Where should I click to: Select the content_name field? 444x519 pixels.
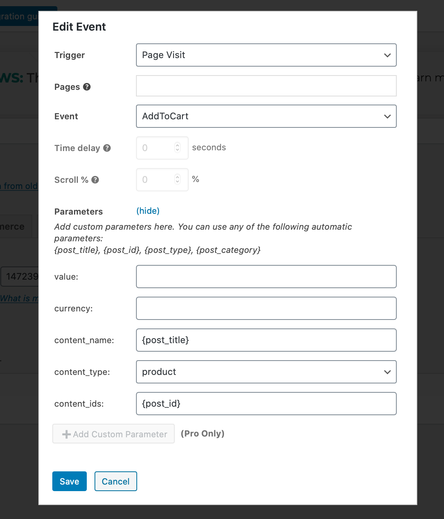[x=266, y=340]
